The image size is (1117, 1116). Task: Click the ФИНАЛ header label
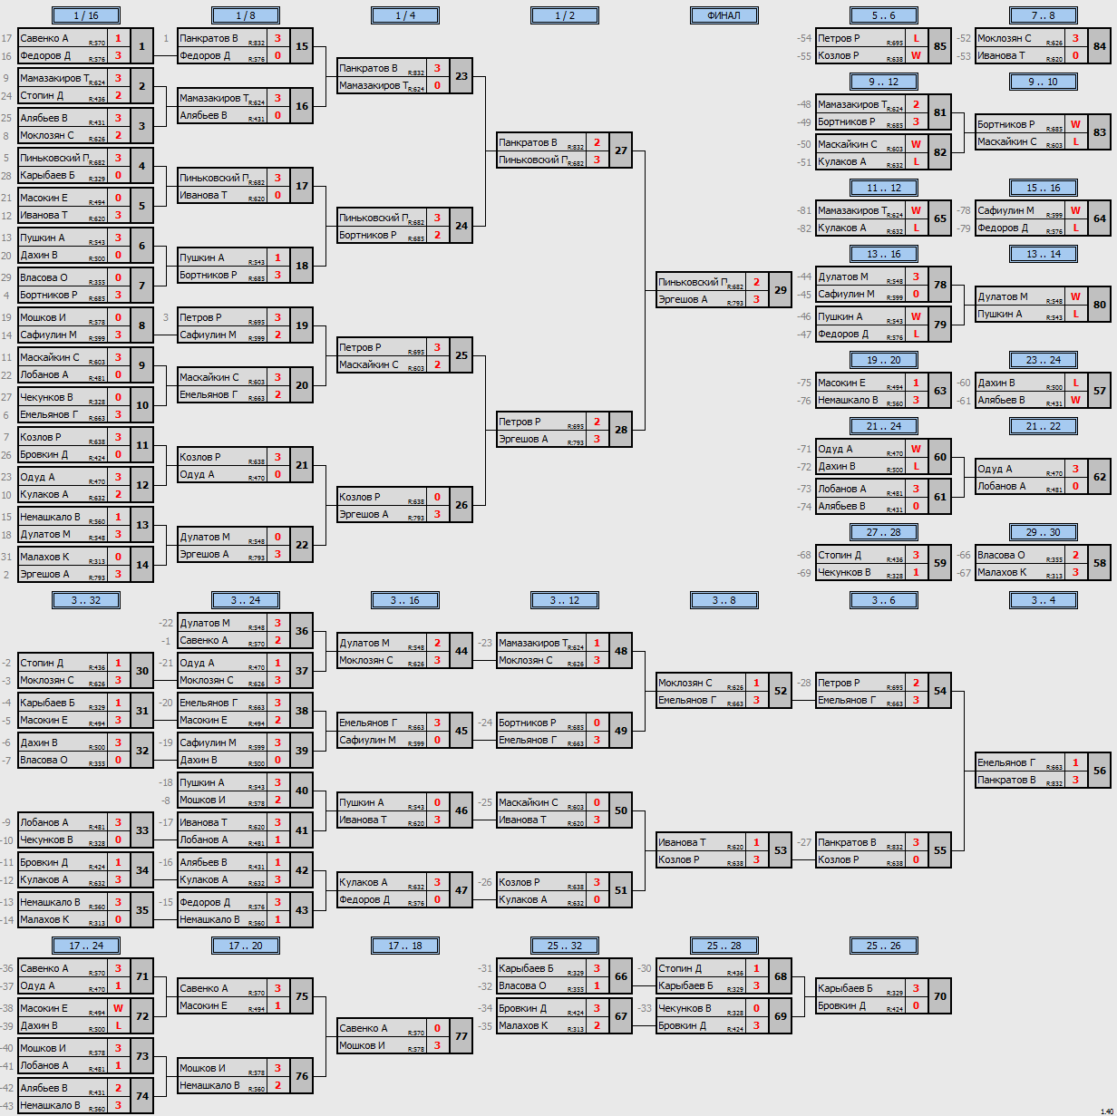pos(724,15)
